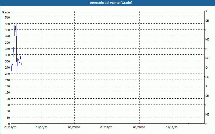Click the 0 degree axis value
The height and width of the screenshot is (134, 215).
coord(9,124)
